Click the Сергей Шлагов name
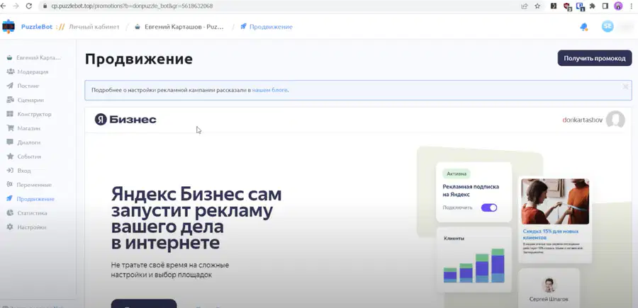The height and width of the screenshot is (308, 638). (549, 299)
